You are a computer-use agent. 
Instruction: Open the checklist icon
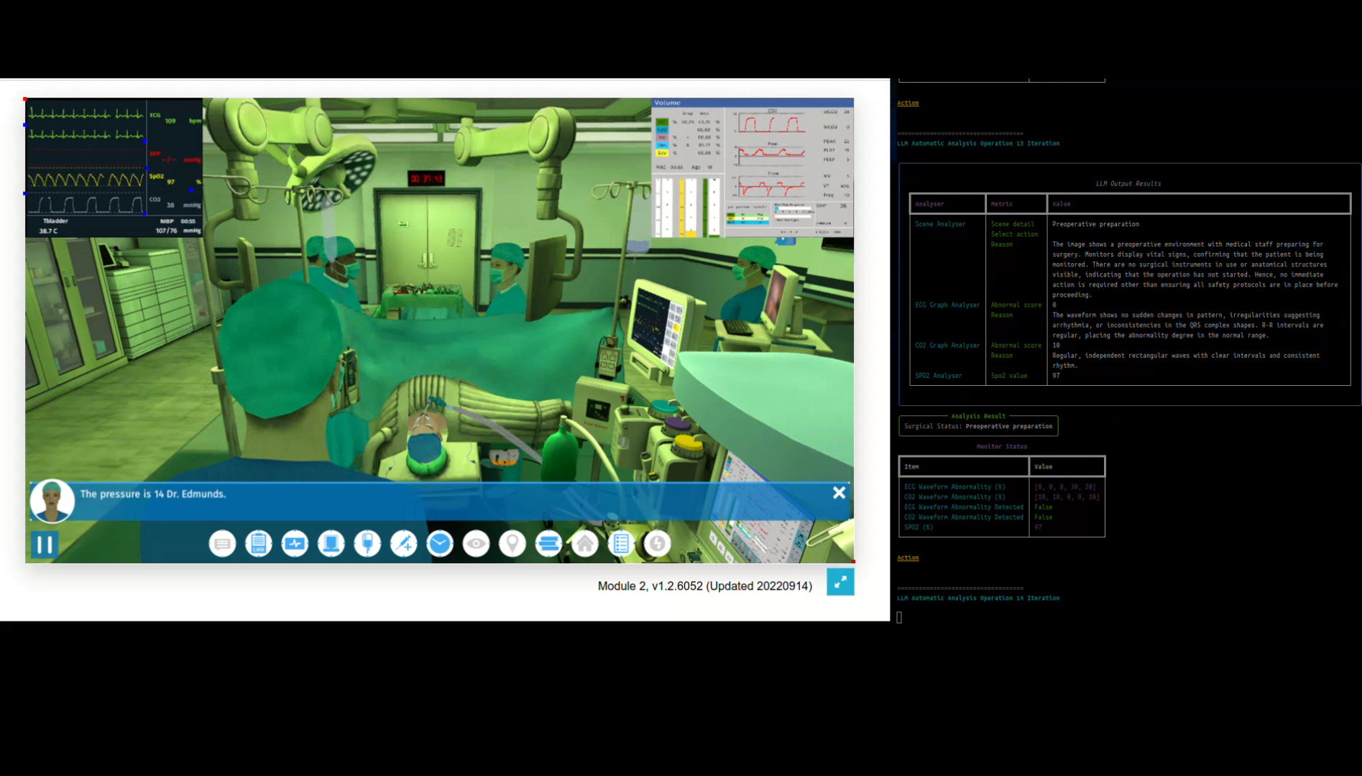point(621,544)
